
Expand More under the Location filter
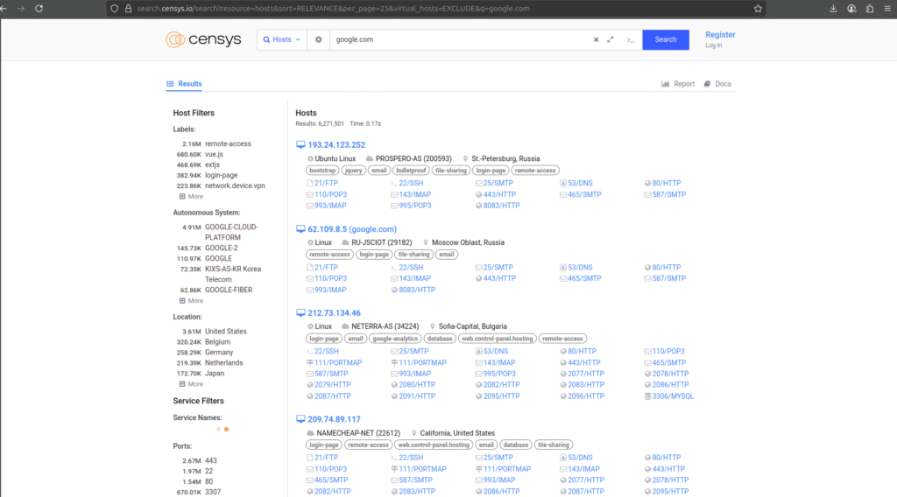190,384
